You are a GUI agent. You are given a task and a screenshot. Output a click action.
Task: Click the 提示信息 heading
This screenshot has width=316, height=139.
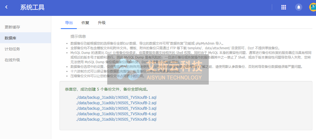tap(78, 36)
